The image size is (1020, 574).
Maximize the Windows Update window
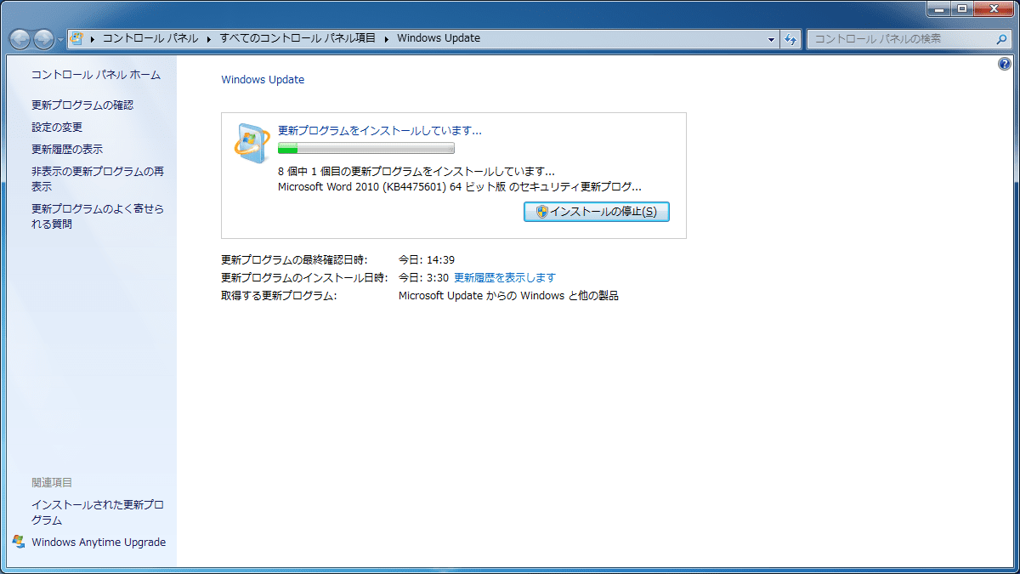(x=961, y=9)
